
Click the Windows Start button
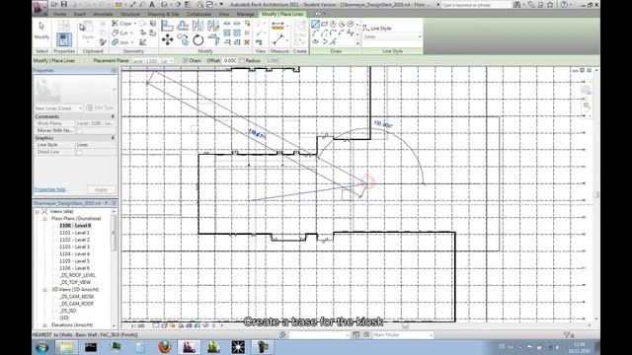tap(42, 347)
